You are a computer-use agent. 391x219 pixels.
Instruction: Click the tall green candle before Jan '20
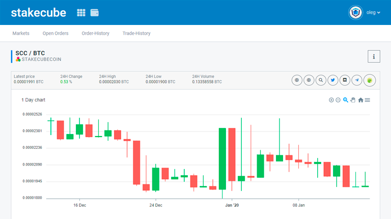point(222,159)
